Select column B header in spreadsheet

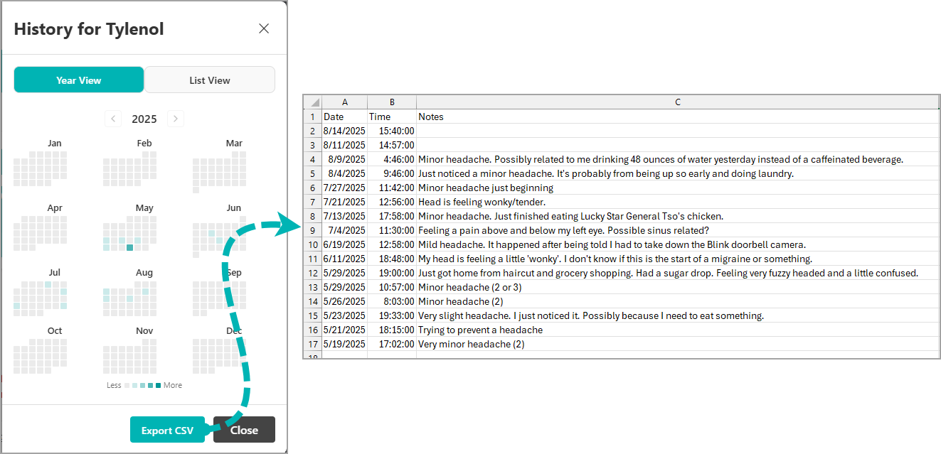point(392,102)
